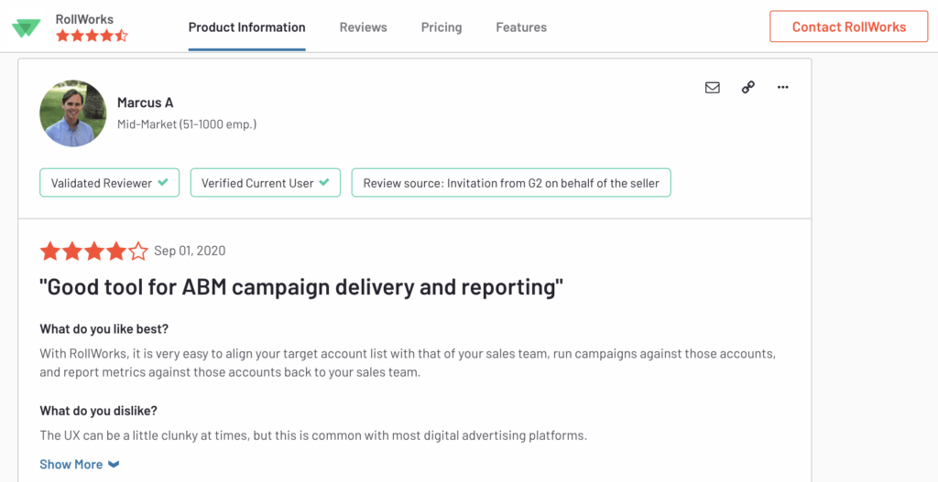Click the Review source invitation badge
Viewport: 938px width, 482px height.
[511, 183]
